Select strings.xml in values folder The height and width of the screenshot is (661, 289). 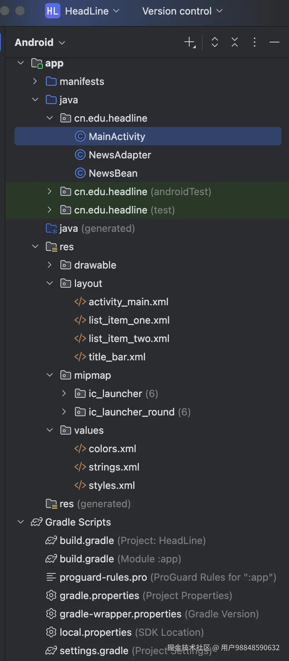point(114,467)
